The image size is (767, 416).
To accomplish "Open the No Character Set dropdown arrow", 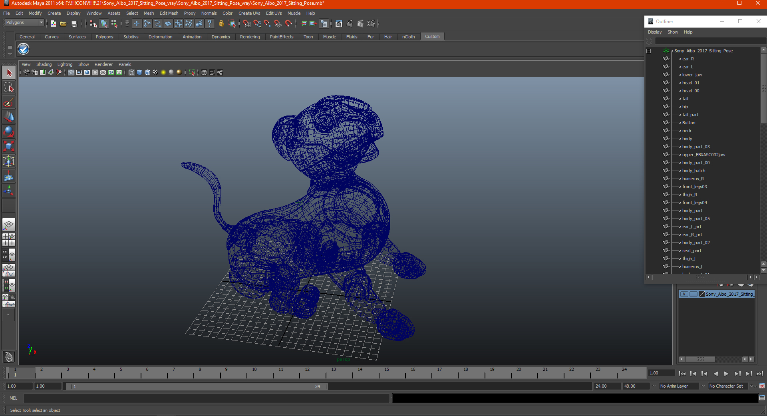I will [x=703, y=386].
